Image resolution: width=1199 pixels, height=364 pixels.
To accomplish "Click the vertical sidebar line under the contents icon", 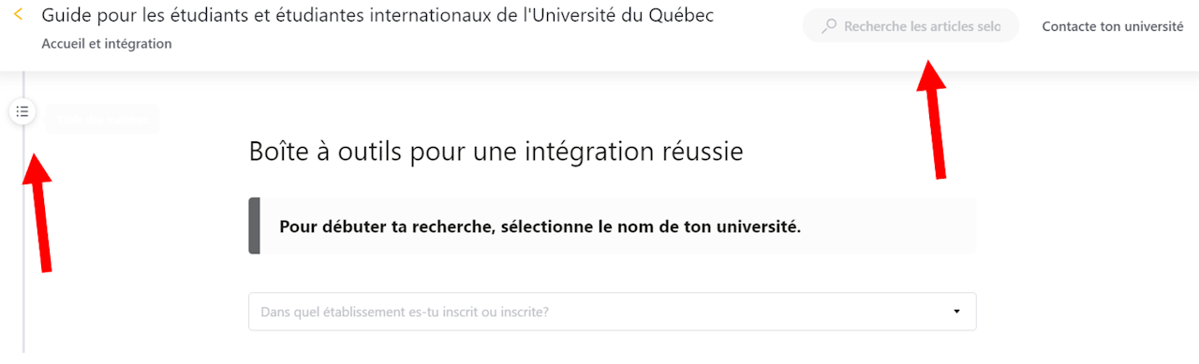I will pyautogui.click(x=23, y=239).
